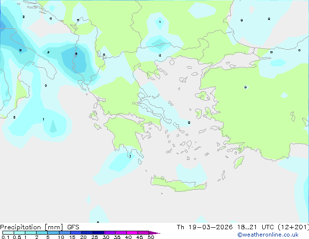The height and width of the screenshot is (239, 309).
Task: Click the legend scale label 30
Action: coord(106,237)
